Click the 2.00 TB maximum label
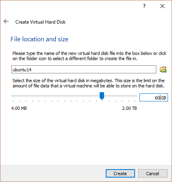 click(x=129, y=108)
